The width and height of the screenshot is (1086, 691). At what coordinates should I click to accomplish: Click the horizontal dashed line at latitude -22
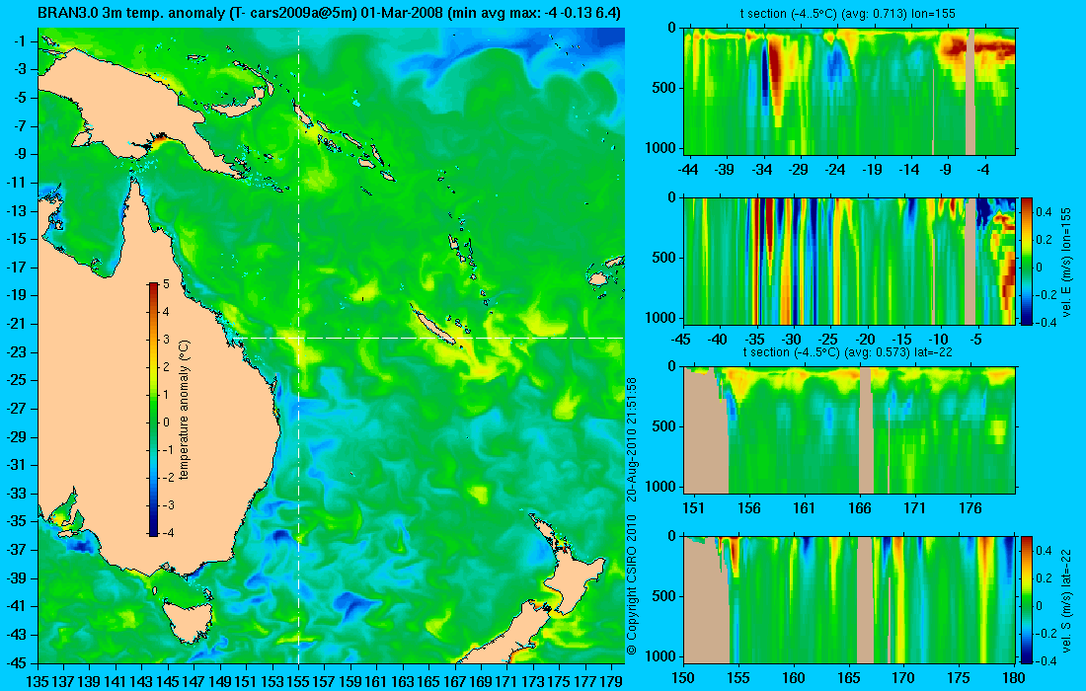(x=429, y=338)
